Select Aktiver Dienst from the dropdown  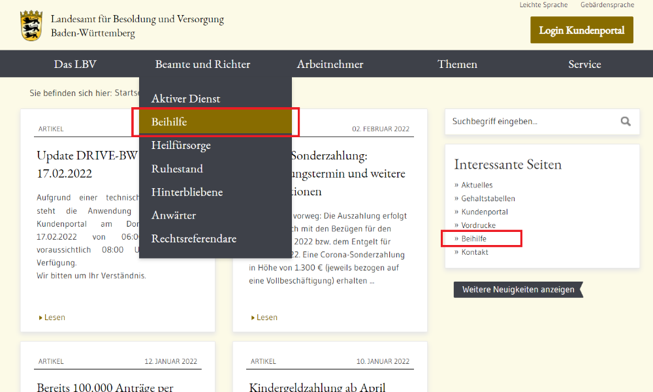tap(186, 99)
